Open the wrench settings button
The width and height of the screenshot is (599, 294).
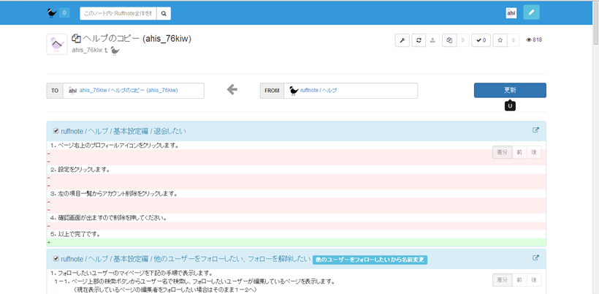point(402,40)
